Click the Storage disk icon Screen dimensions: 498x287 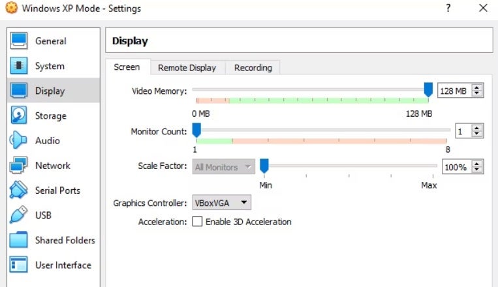[x=19, y=115]
